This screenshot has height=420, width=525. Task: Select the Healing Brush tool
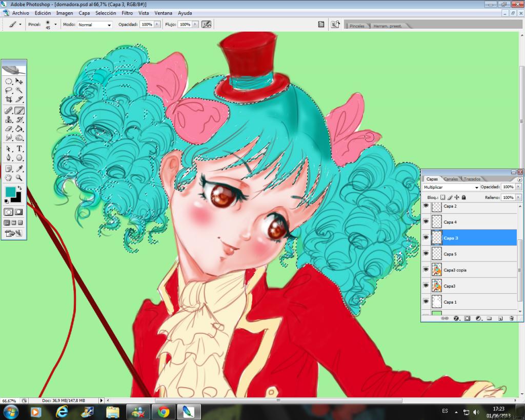click(x=9, y=111)
